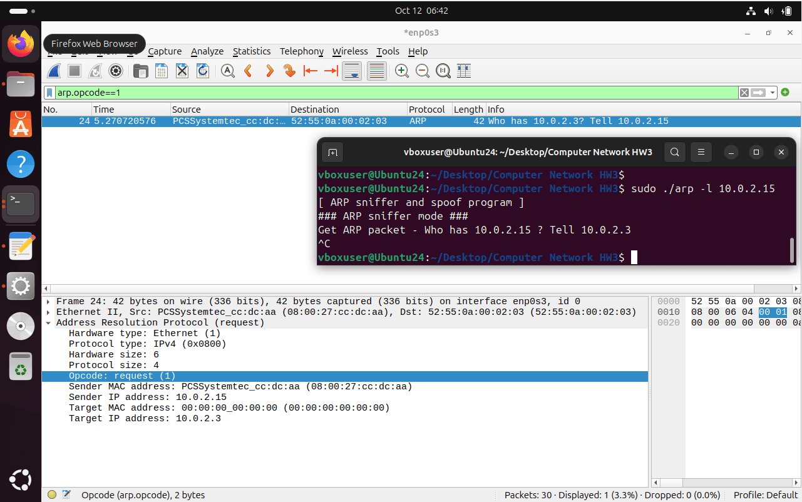Clear the display filter
The image size is (802, 502).
point(744,93)
